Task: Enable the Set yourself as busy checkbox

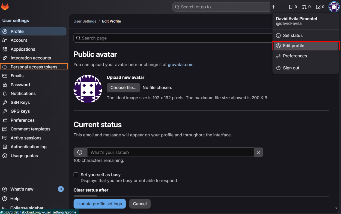Action: [x=76, y=175]
